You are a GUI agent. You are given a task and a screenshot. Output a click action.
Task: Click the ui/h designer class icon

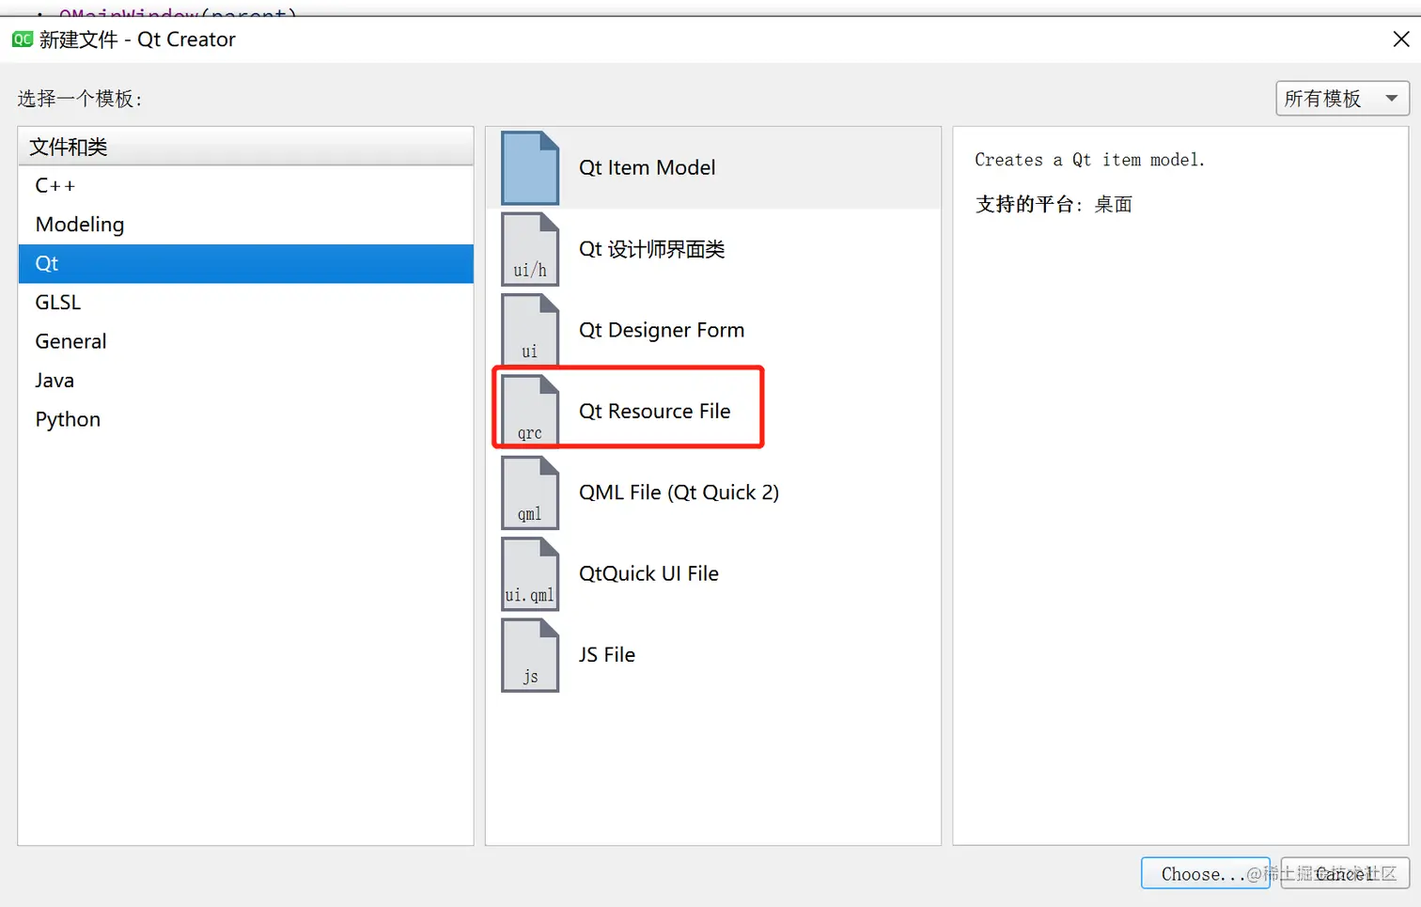[530, 249]
